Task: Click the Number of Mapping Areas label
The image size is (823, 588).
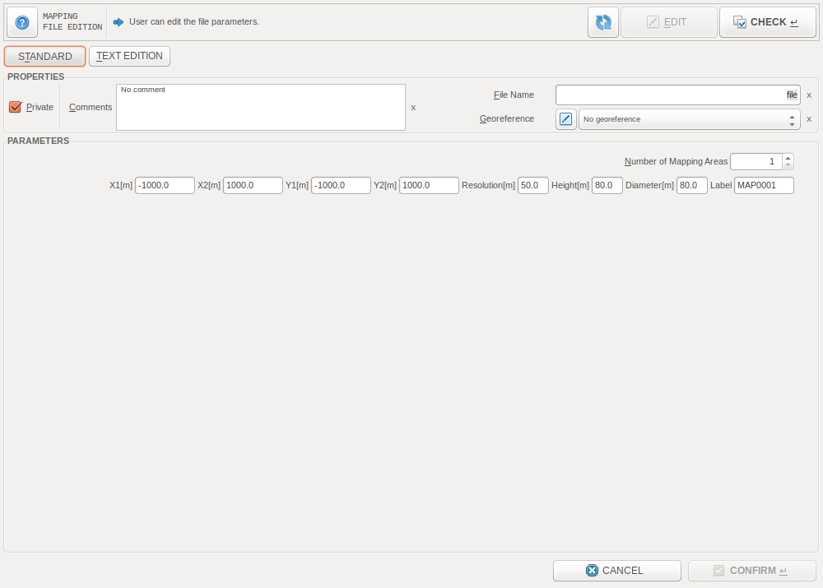Action: (676, 161)
